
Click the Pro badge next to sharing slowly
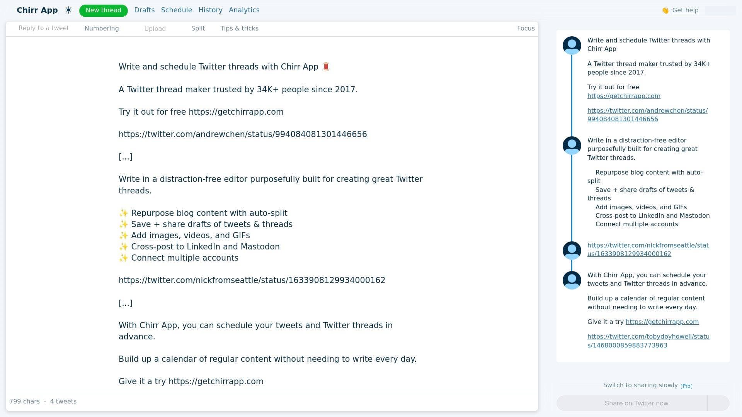[x=687, y=386]
